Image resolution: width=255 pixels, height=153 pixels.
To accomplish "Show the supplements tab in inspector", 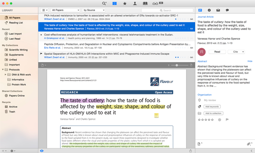I will [x=218, y=10].
